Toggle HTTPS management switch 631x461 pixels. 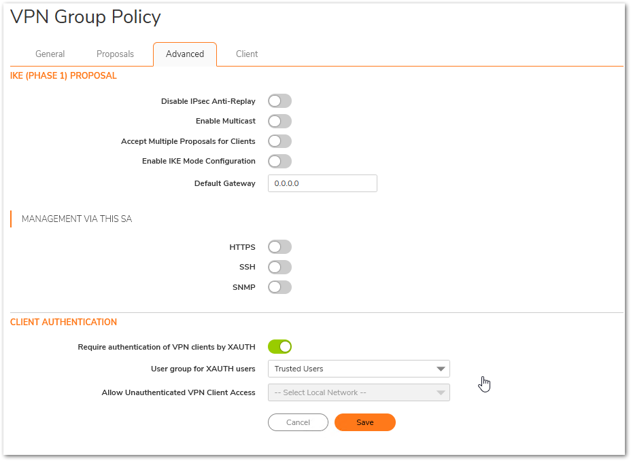(279, 247)
